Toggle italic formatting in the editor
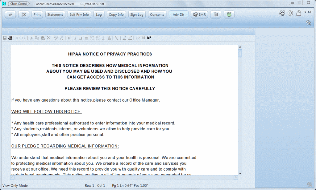The width and height of the screenshot is (316, 190). [x=75, y=38]
